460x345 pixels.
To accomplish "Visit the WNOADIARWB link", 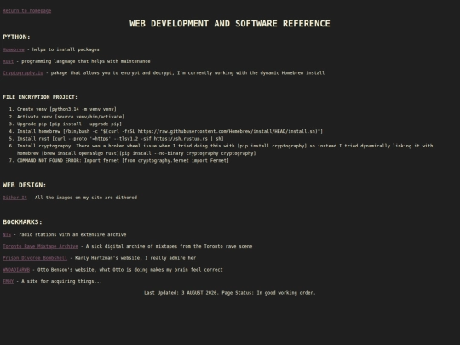I will pos(16,270).
